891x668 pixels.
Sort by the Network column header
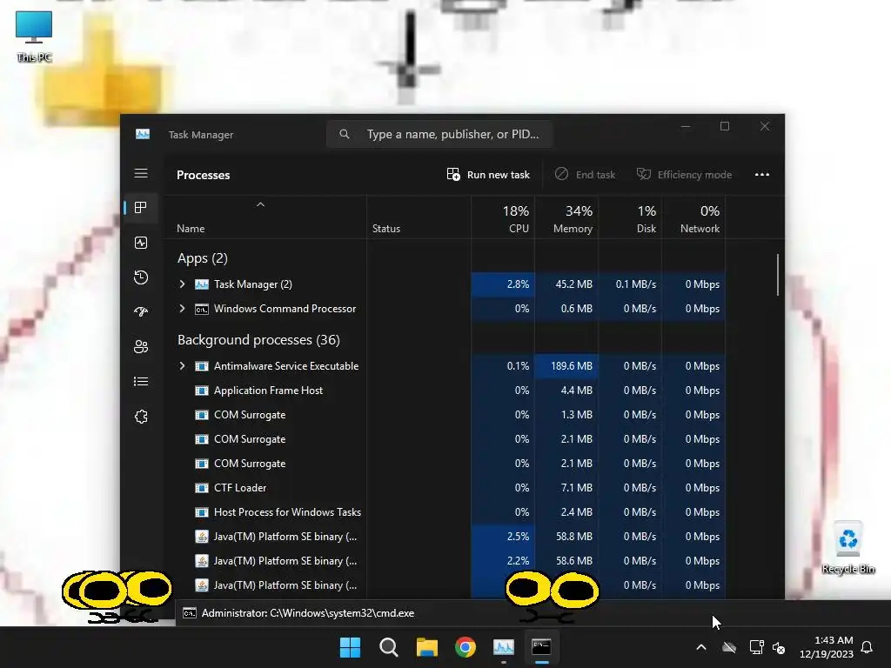[x=693, y=218]
